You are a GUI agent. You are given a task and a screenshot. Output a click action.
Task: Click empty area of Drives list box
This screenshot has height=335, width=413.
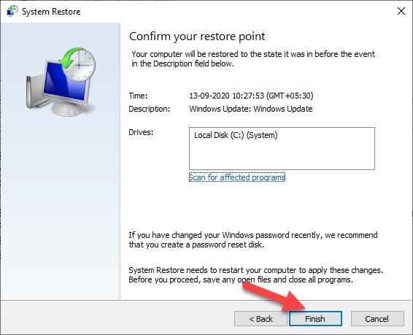point(282,157)
